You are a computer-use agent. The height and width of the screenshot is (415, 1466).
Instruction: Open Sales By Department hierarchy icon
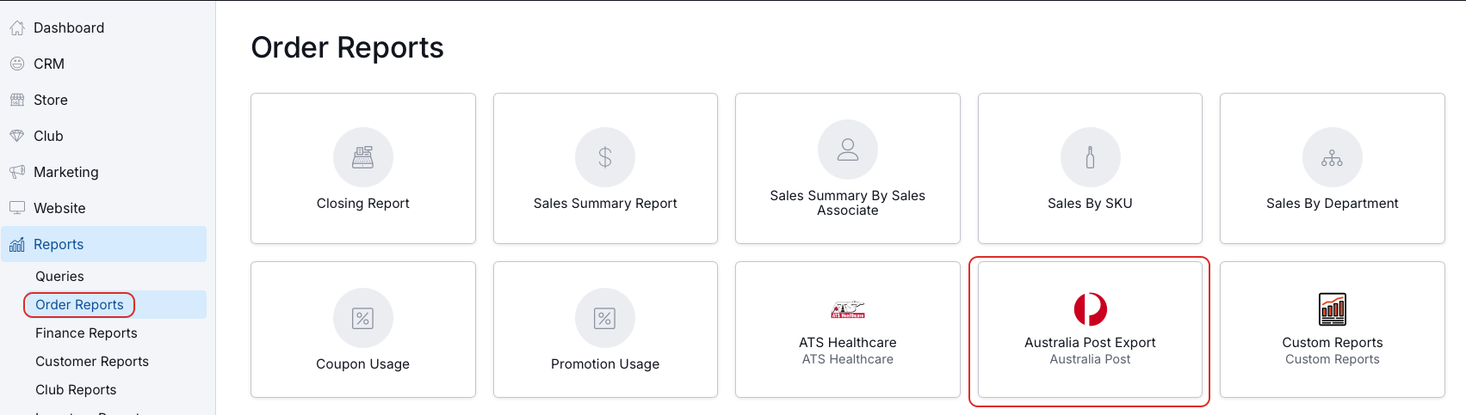pos(1332,157)
